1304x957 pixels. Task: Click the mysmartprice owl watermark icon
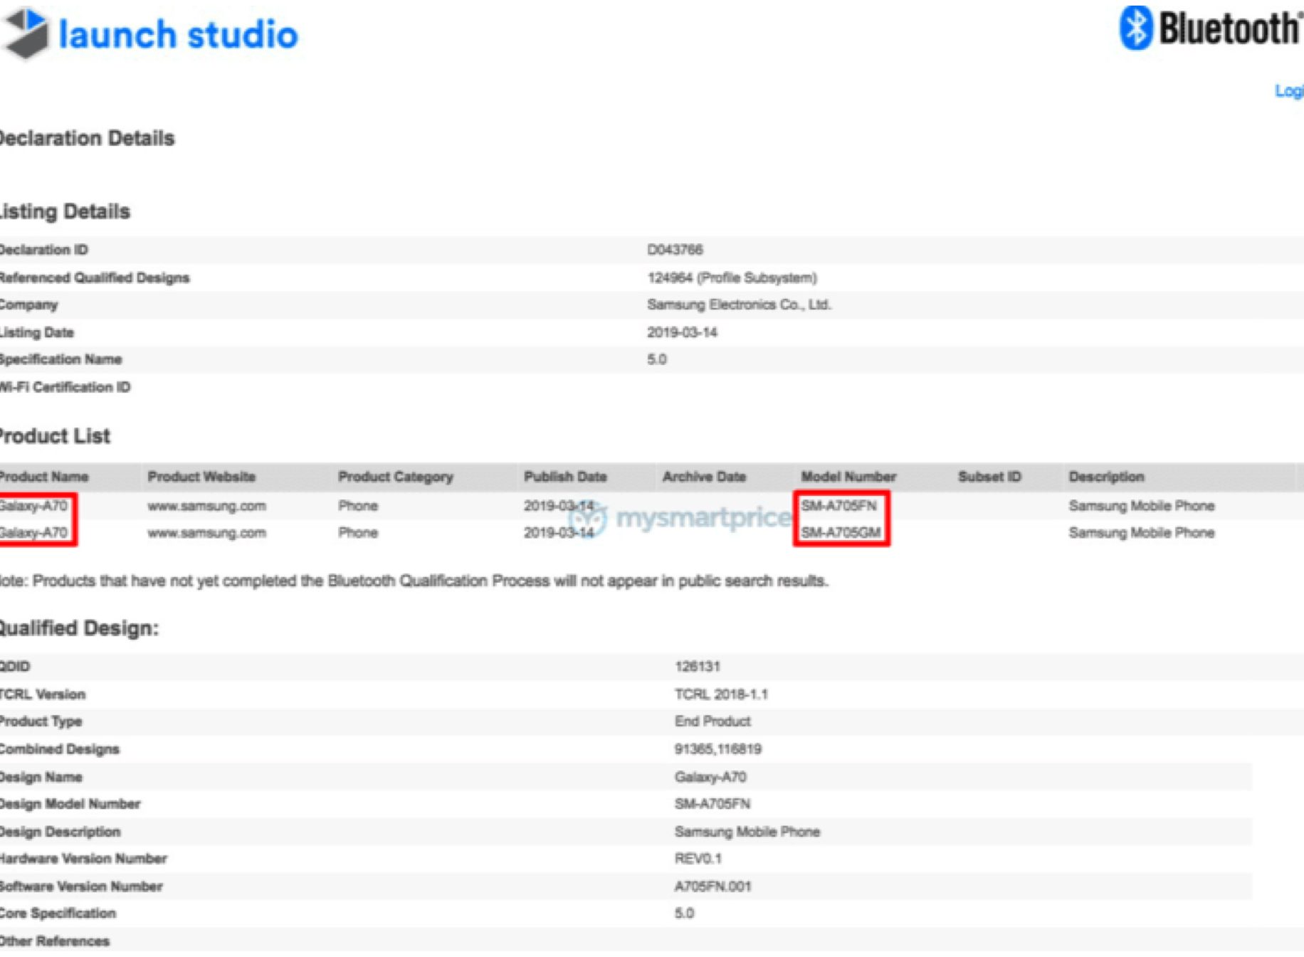[x=589, y=519]
